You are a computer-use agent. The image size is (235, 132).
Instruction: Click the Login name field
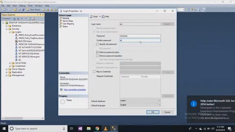tap(140, 24)
